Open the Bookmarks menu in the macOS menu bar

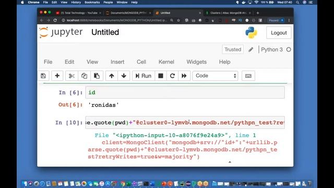click(x=92, y=2)
